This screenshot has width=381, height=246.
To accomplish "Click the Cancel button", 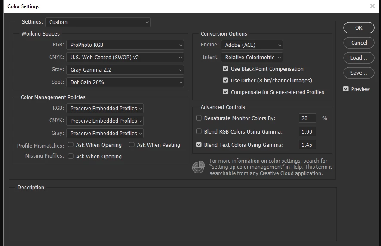I will click(359, 43).
